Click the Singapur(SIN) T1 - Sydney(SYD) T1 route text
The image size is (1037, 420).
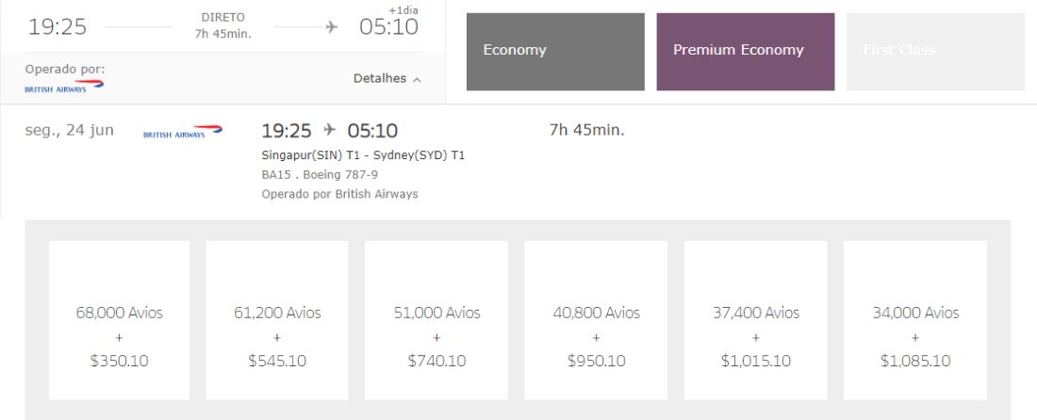tap(363, 155)
